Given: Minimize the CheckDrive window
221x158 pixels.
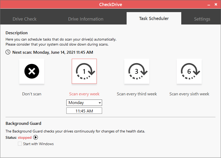Looking at the screenshot, I should point(209,4).
